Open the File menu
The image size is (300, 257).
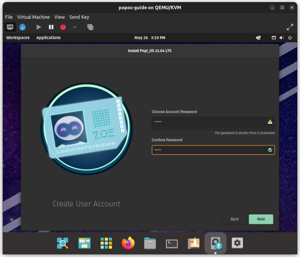9,17
